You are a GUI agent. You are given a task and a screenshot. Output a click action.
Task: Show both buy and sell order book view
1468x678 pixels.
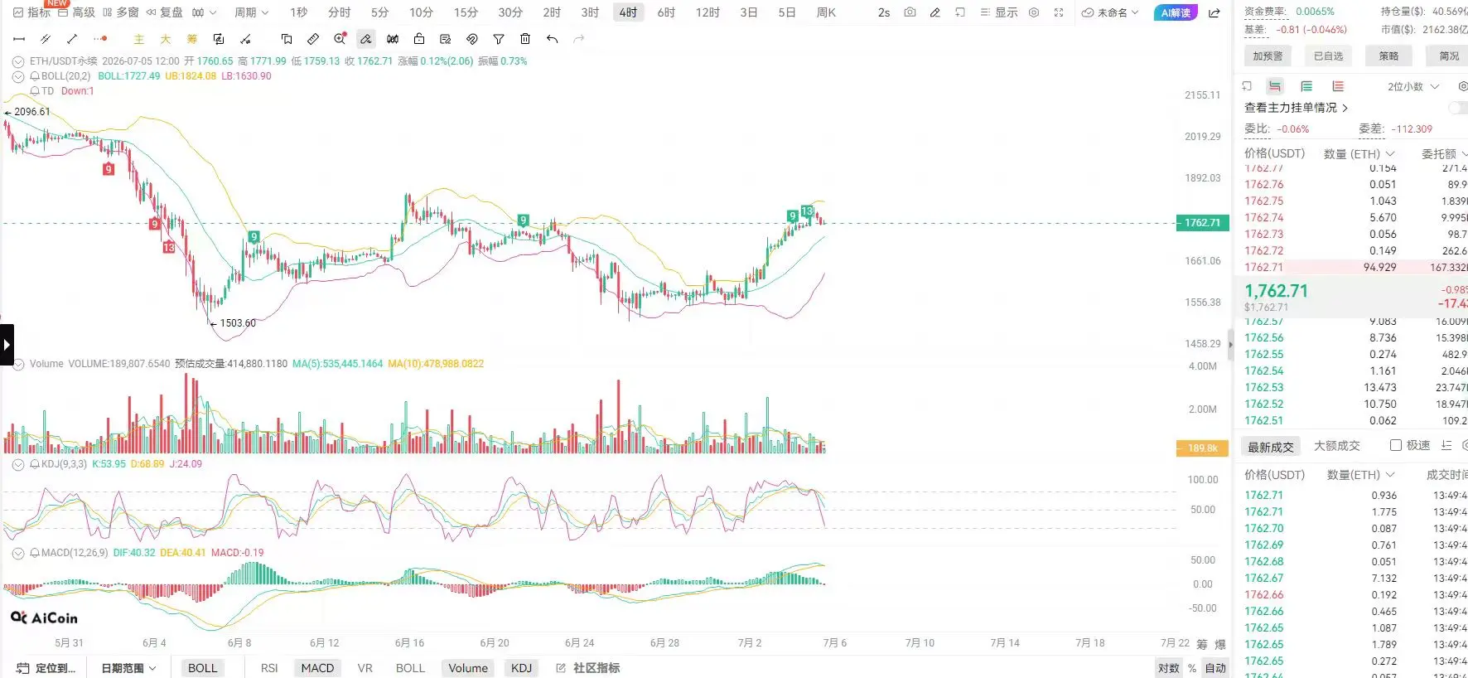click(1275, 86)
